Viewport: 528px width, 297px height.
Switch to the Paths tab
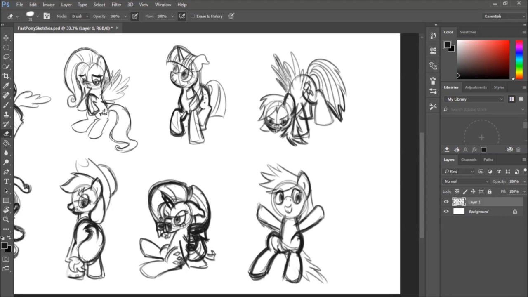pos(488,160)
